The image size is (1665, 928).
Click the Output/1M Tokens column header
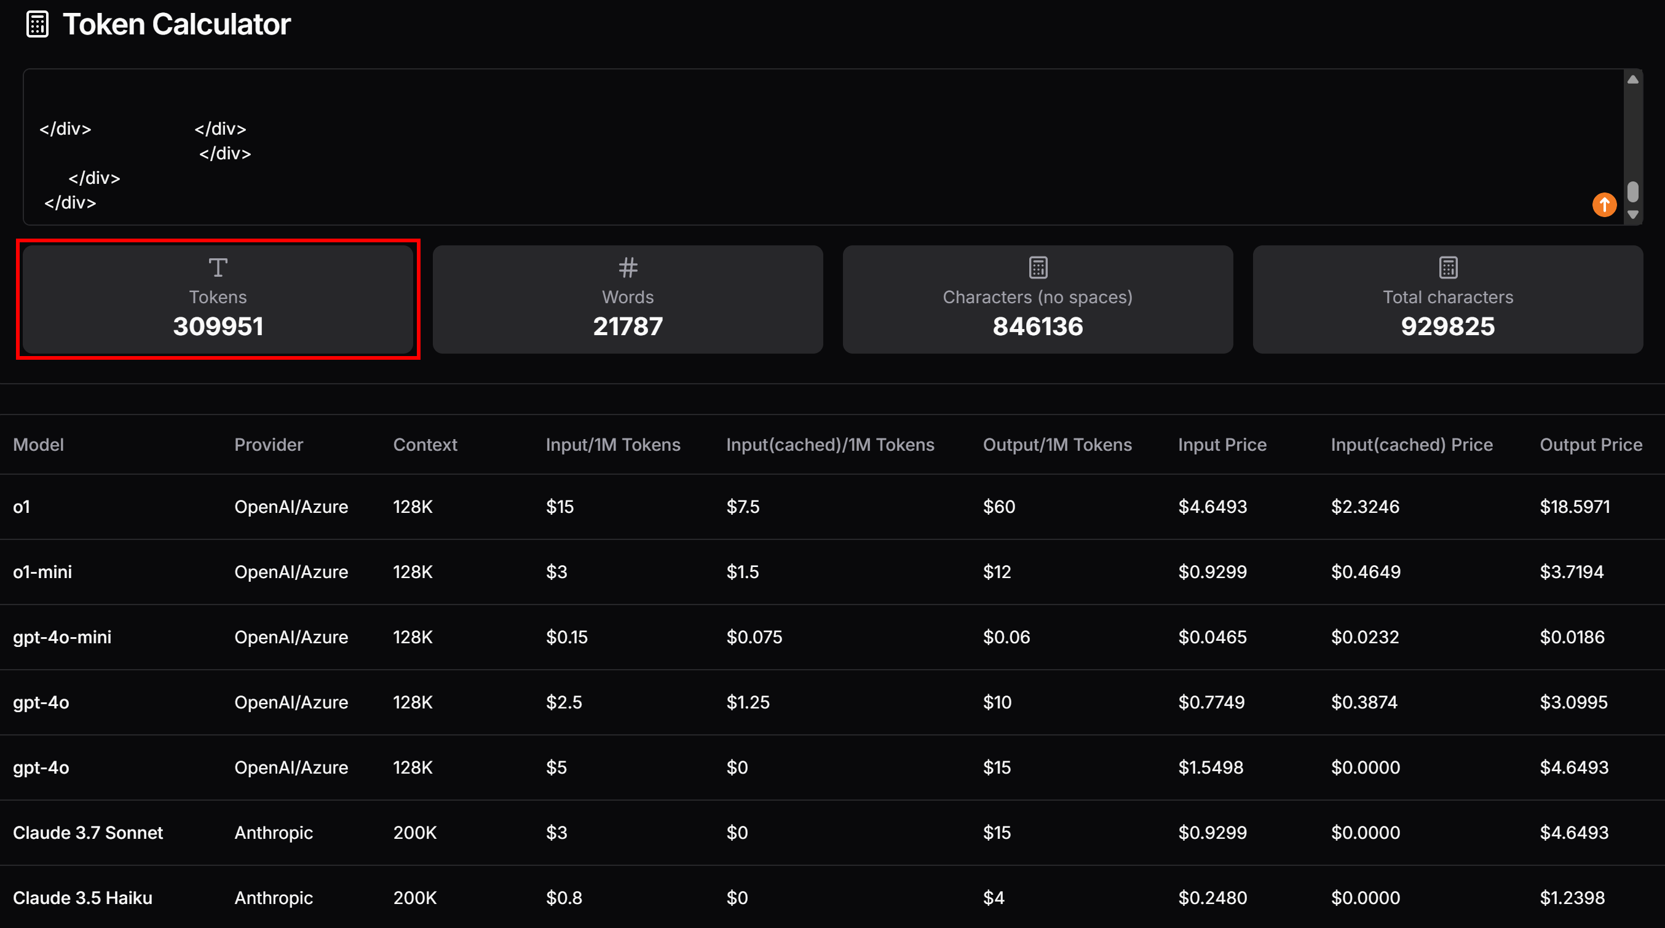pos(1057,444)
